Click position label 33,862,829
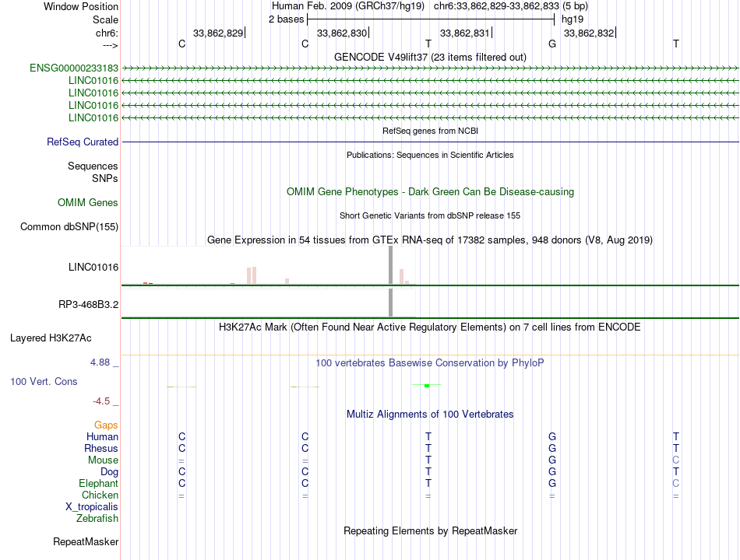Screen dimensions: 740x560 pos(218,33)
